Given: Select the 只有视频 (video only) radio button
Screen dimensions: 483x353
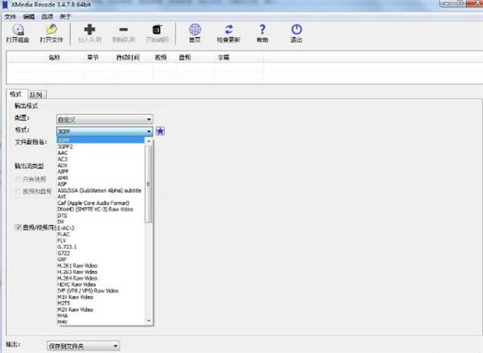Looking at the screenshot, I should tap(18, 179).
